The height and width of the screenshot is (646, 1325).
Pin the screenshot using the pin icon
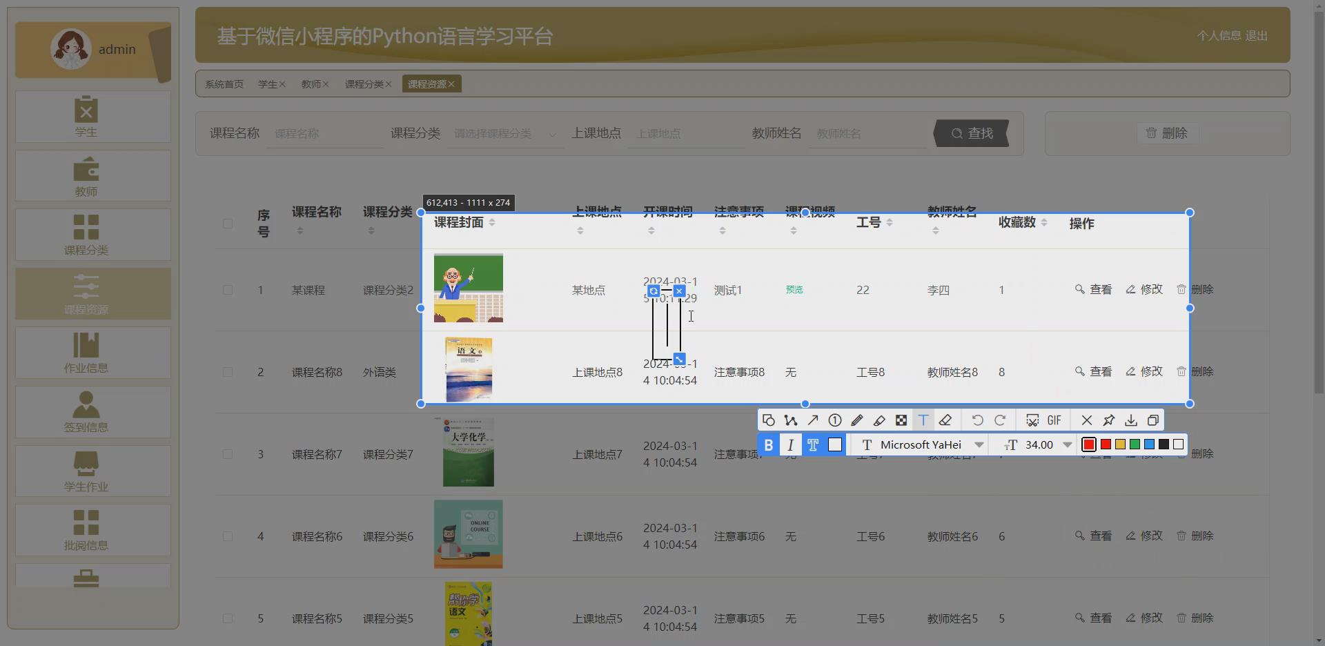point(1109,420)
